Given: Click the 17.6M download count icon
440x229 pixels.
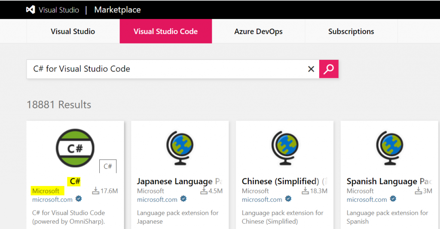Looking at the screenshot, I should click(x=96, y=191).
